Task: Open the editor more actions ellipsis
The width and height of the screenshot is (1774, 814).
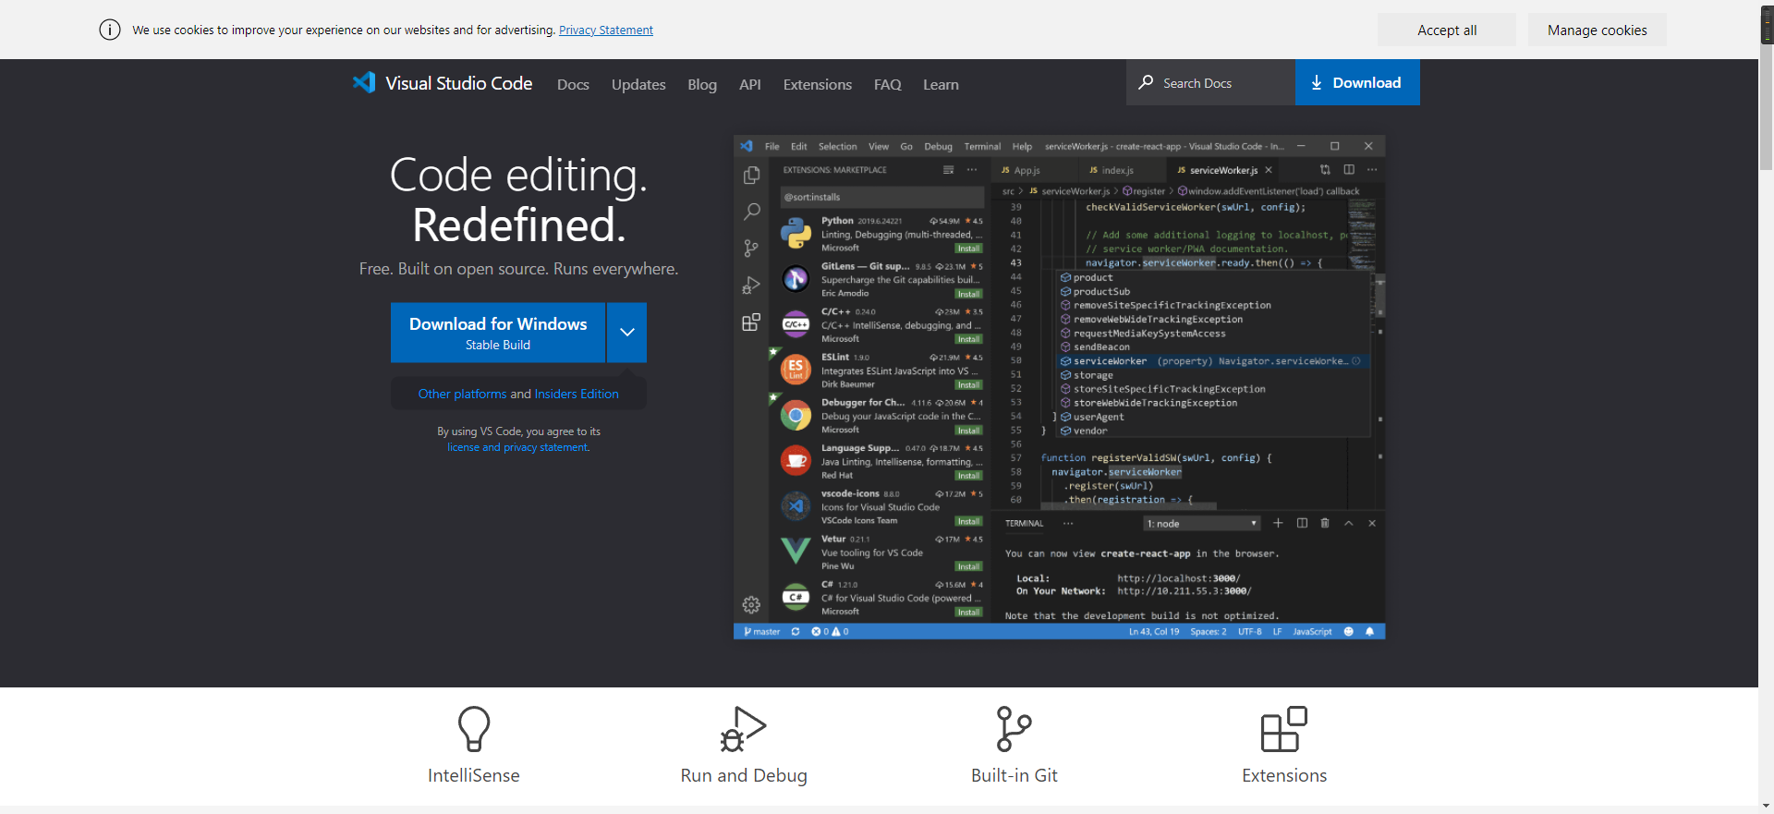Action: (x=1372, y=170)
